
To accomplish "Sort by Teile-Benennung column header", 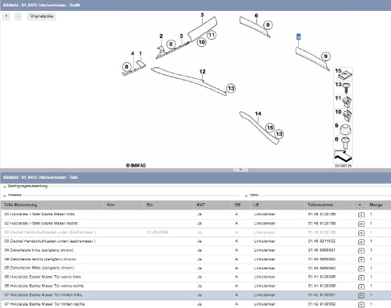I will [21, 205].
